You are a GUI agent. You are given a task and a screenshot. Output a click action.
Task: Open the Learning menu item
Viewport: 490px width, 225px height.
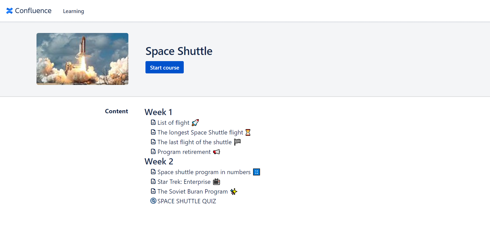pos(73,11)
